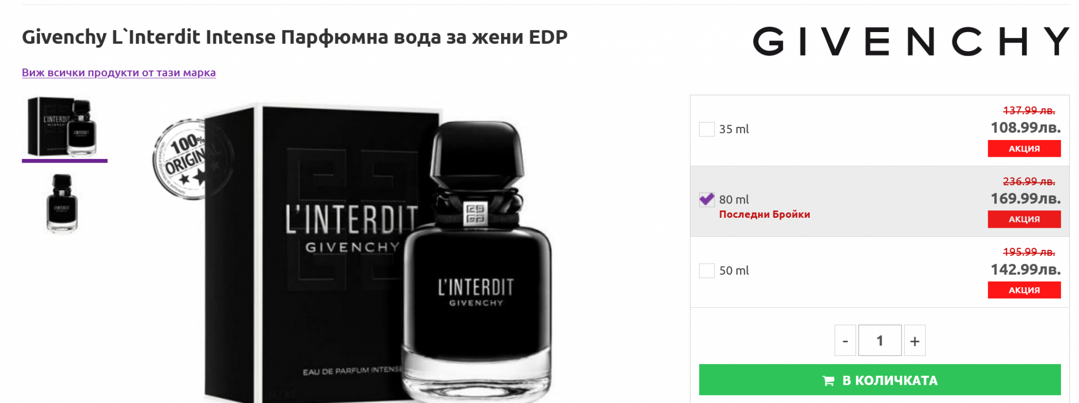Click the red АКЦИЯ badge for 50 ml
This screenshot has width=1079, height=403.
1024,290
